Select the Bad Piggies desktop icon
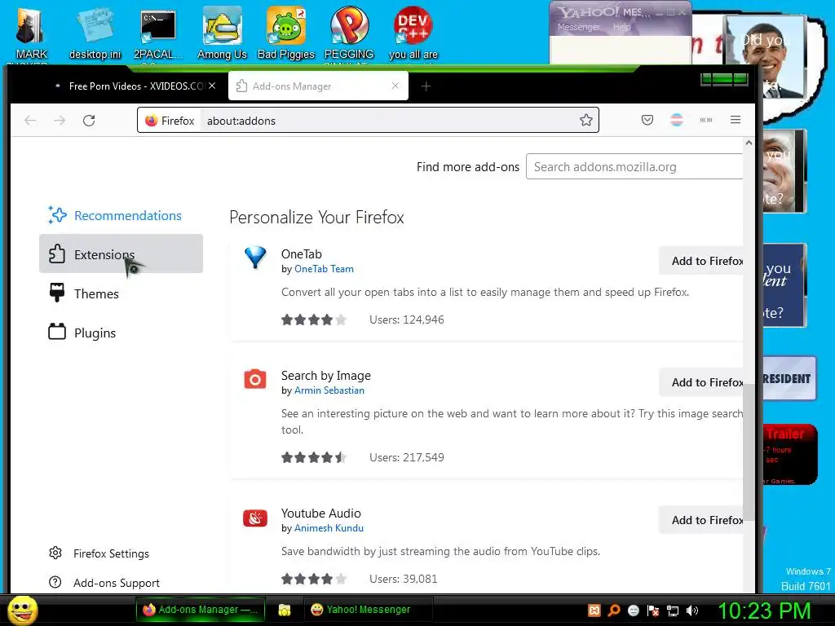835x626 pixels. (286, 33)
